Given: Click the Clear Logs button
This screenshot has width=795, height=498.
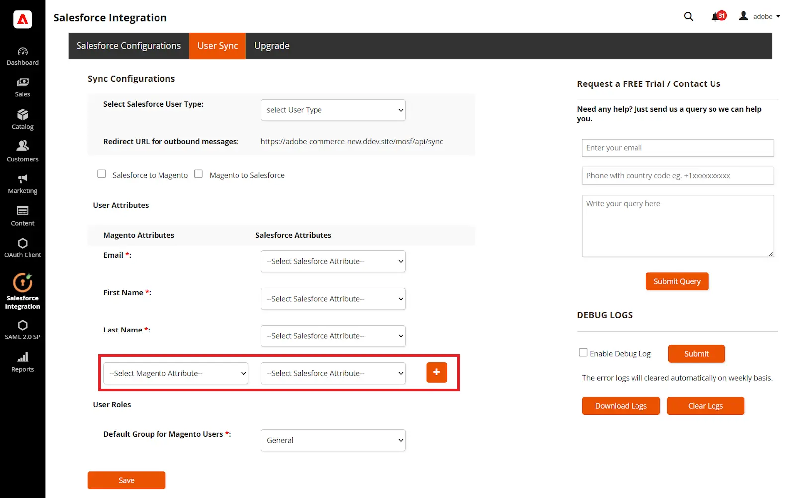Looking at the screenshot, I should pos(706,406).
